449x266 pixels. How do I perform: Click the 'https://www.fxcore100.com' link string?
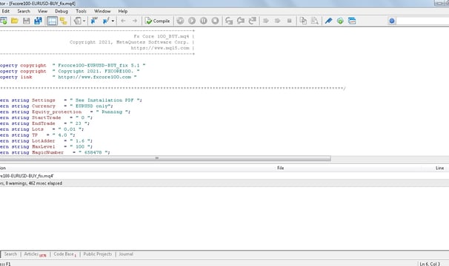click(x=95, y=77)
